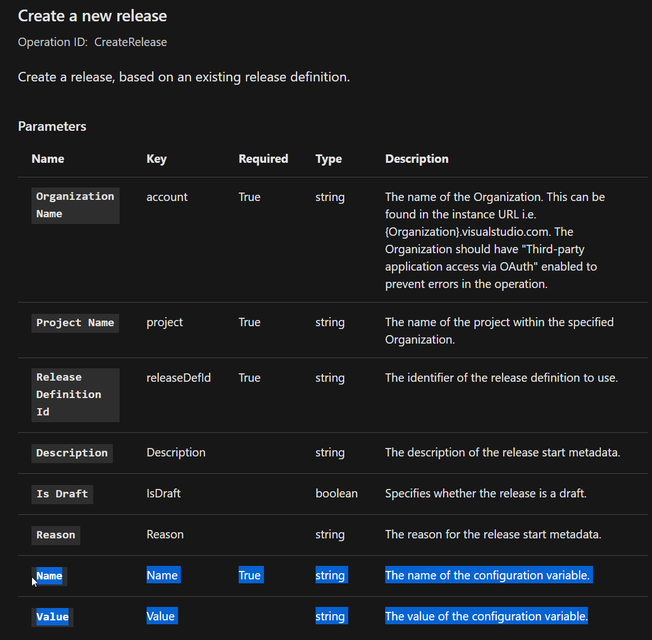
Task: Click the Project Name parameter label
Action: coord(75,323)
